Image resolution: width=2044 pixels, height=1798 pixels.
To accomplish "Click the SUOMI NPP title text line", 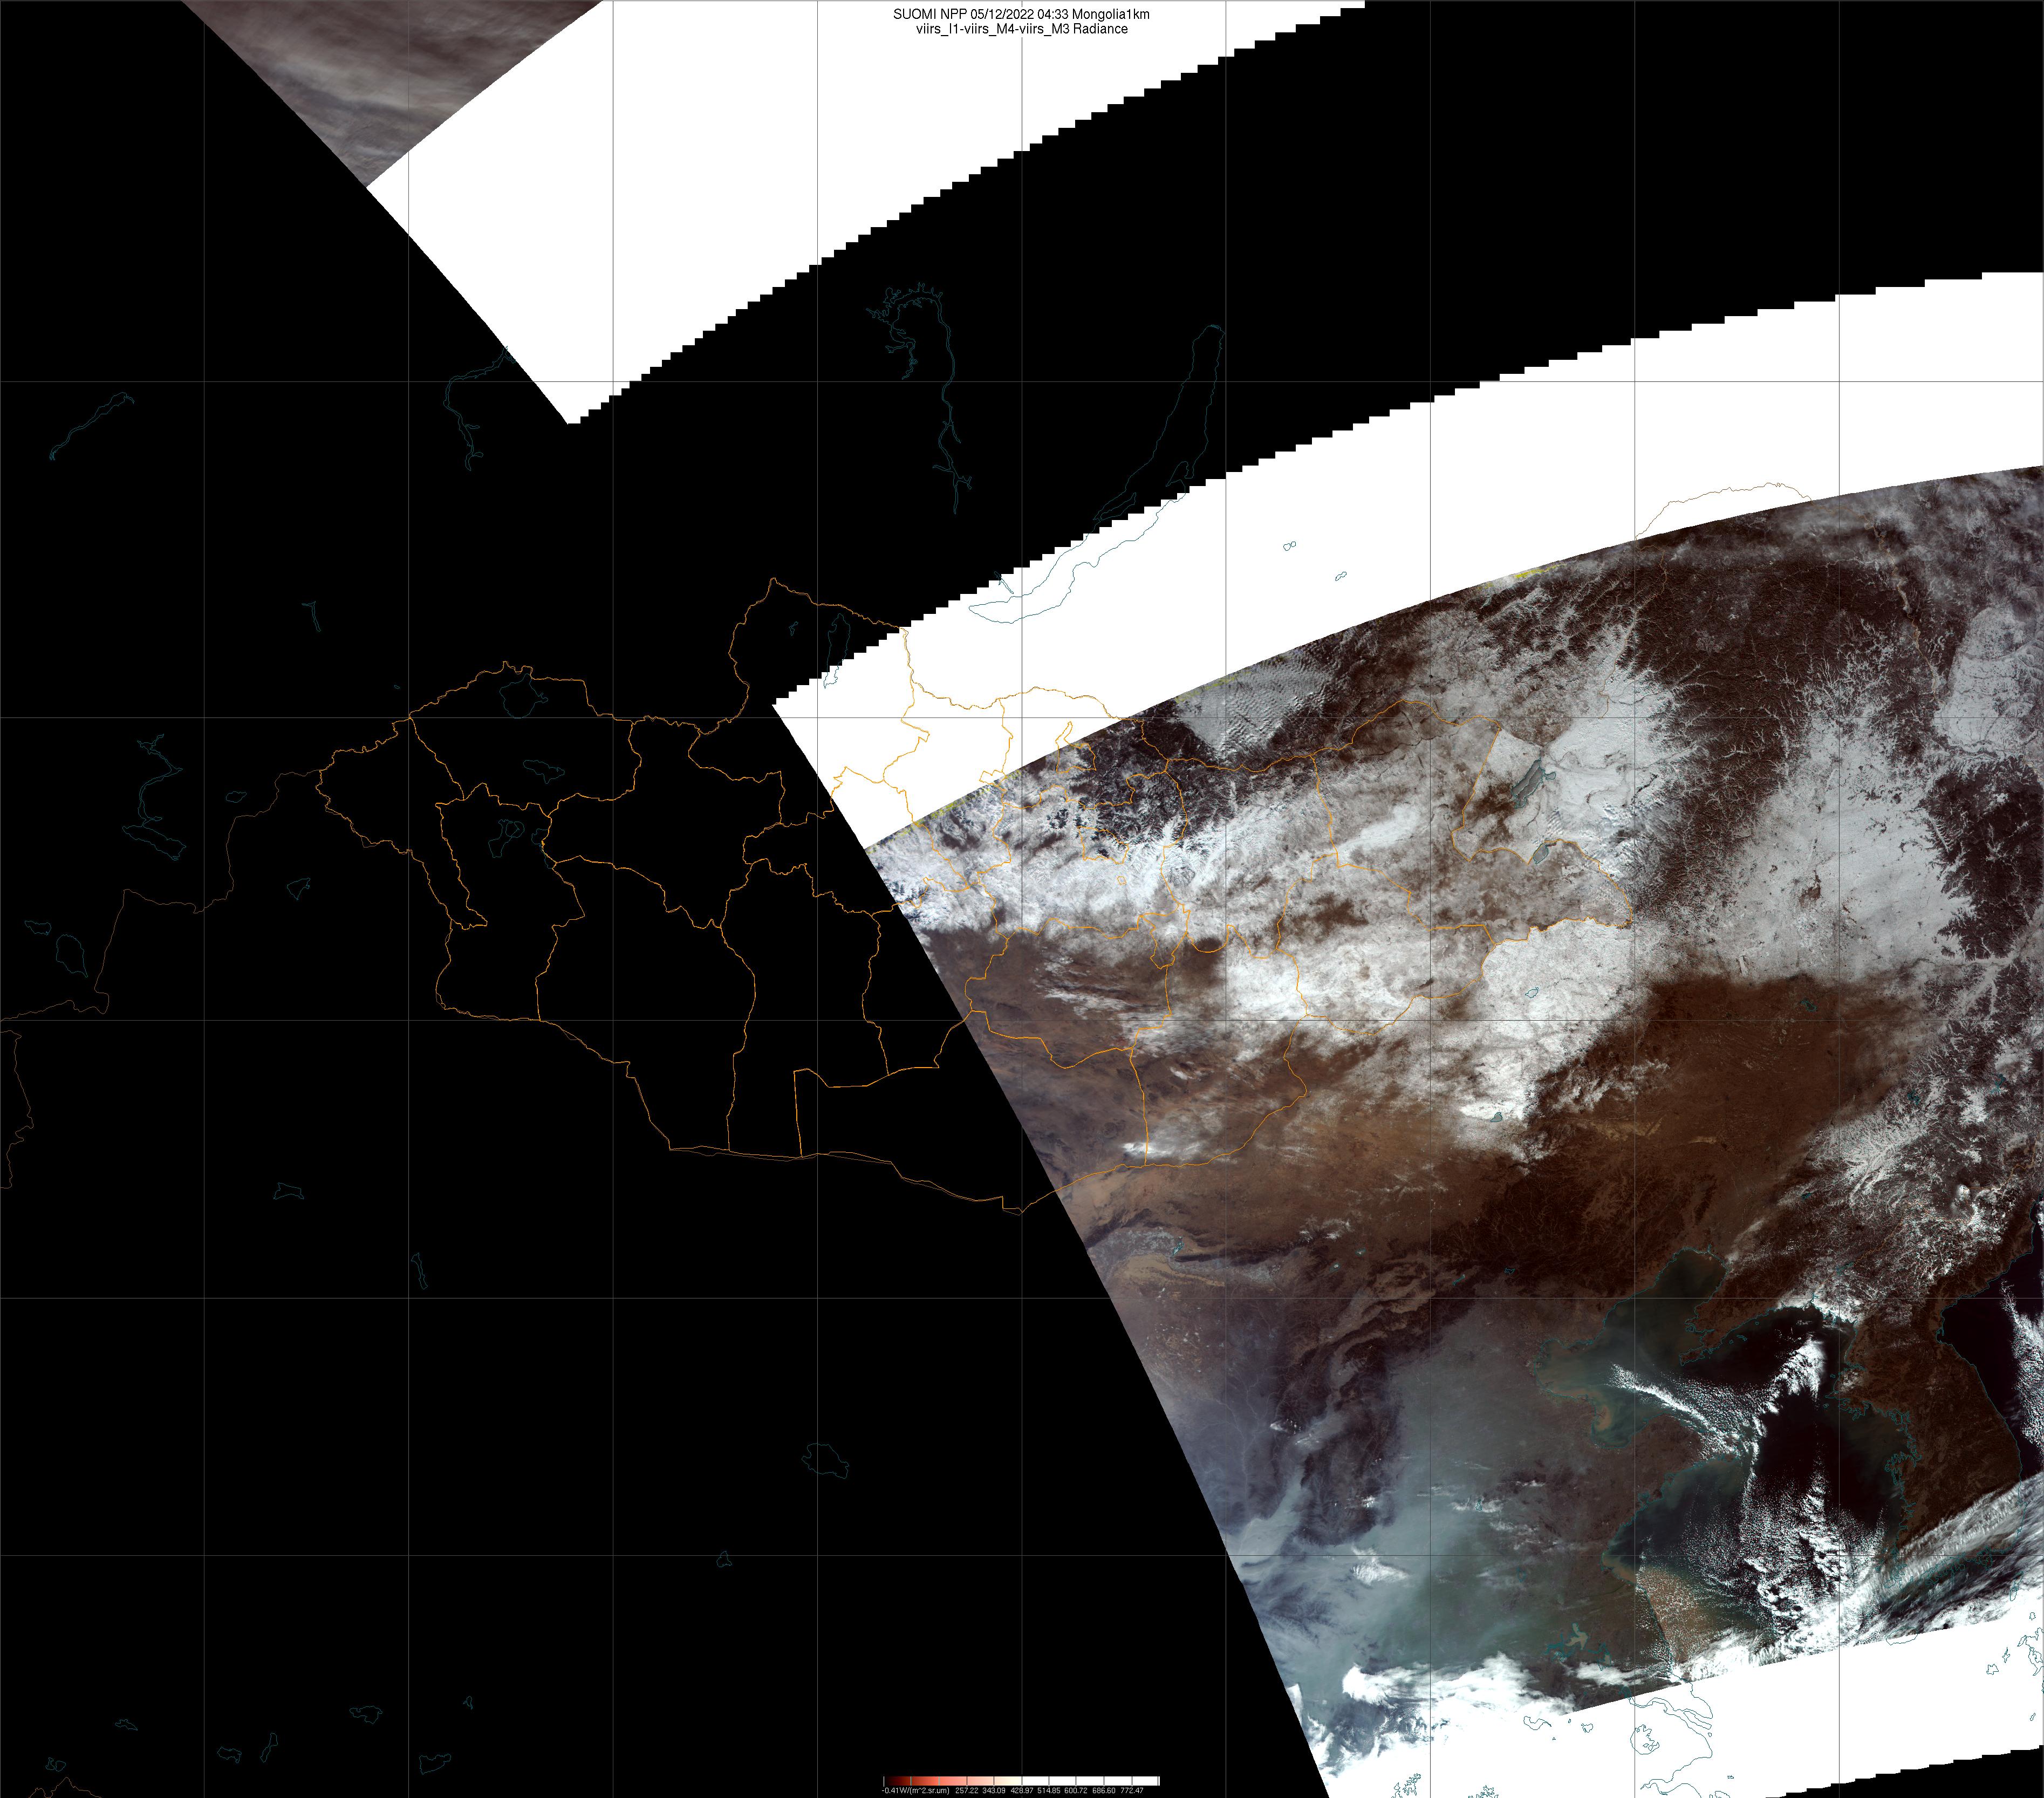I will 1021,14.
